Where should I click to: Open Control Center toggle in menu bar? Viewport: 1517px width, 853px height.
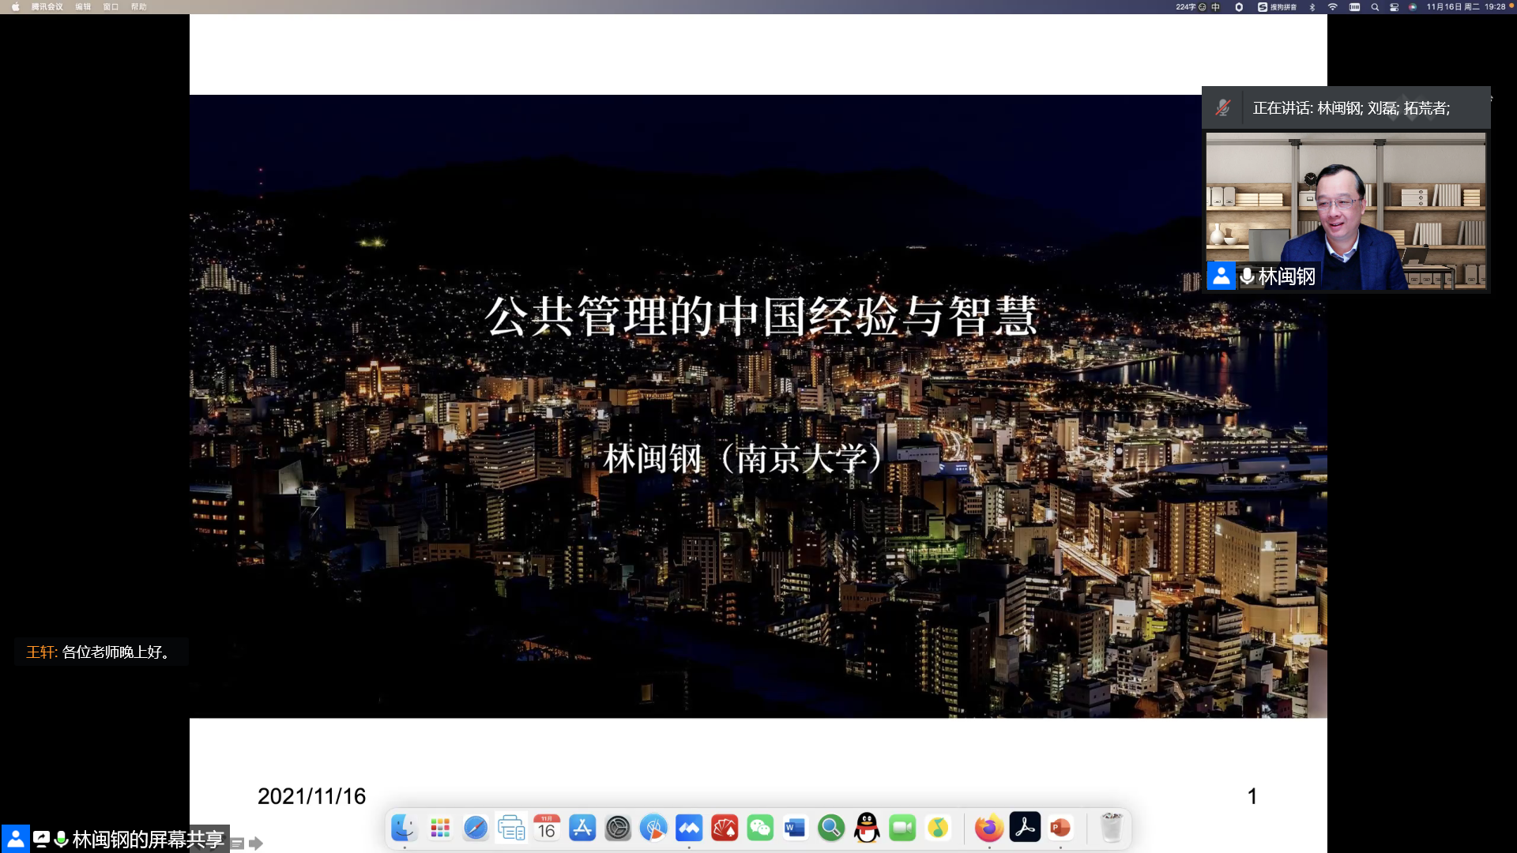click(1394, 7)
